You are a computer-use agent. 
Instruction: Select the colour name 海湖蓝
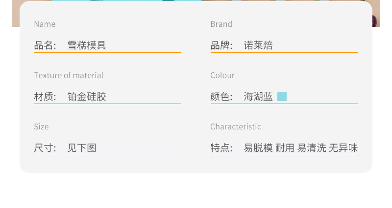(x=258, y=97)
